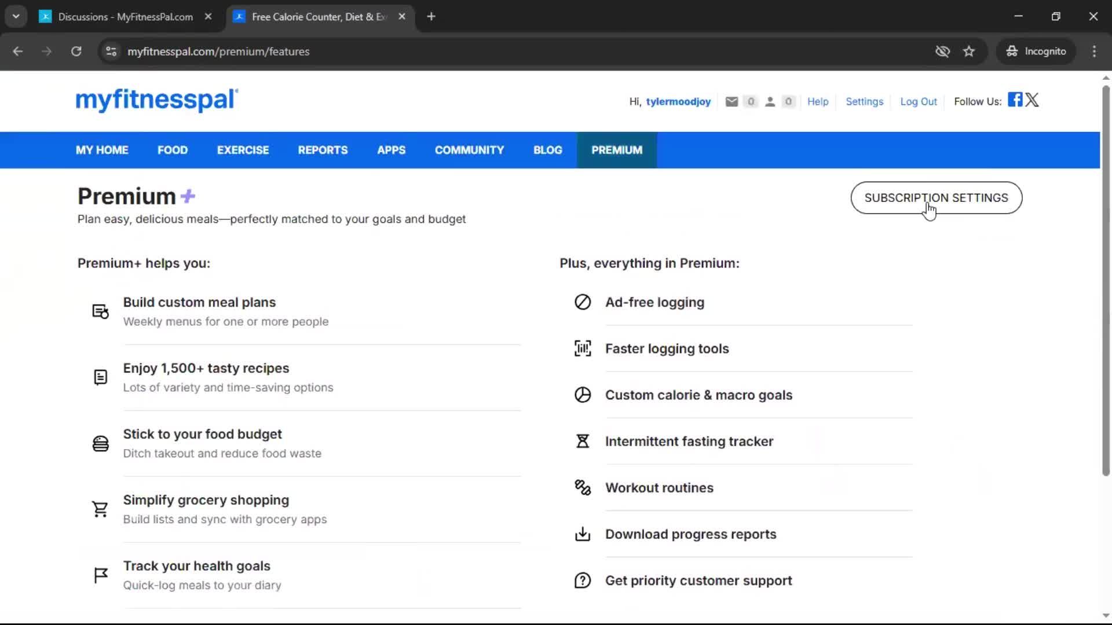This screenshot has width=1112, height=625.
Task: Visit the X (Twitter) follow icon
Action: pyautogui.click(x=1032, y=100)
